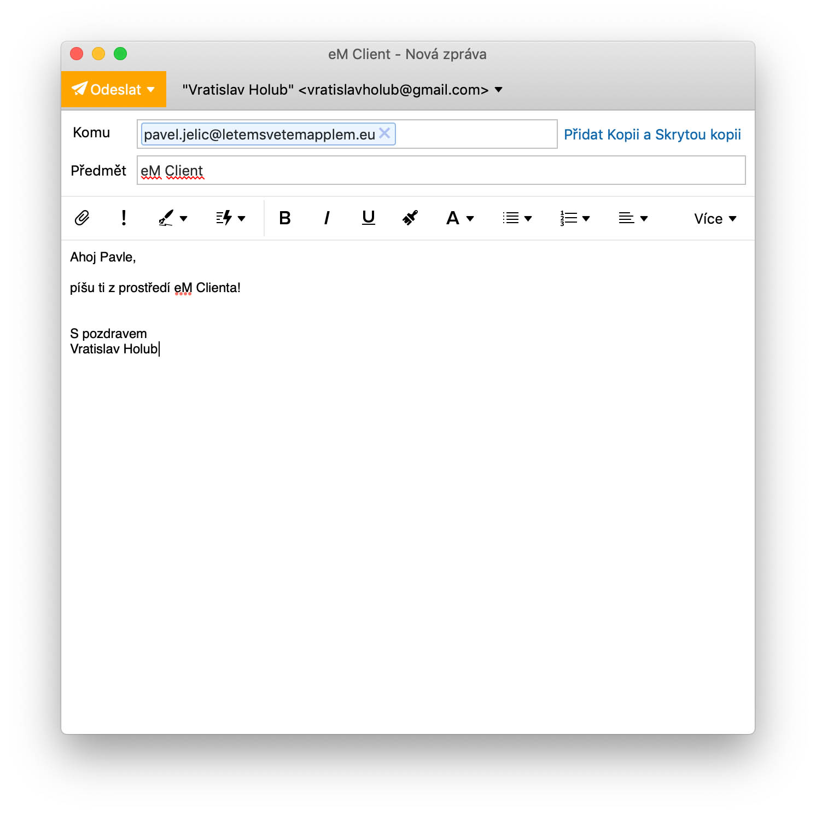Open font options dropdown arrow

point(470,219)
